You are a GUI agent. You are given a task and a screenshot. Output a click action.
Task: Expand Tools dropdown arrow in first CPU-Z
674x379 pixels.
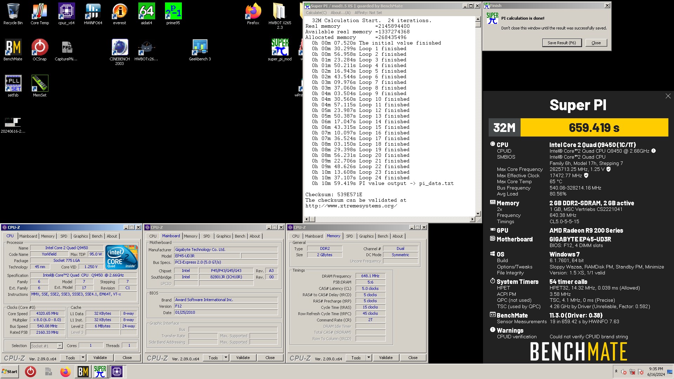point(83,358)
